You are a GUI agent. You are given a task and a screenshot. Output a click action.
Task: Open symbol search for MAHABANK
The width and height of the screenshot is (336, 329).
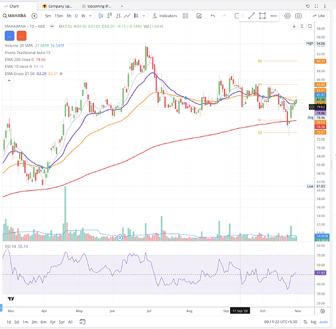tap(14, 16)
